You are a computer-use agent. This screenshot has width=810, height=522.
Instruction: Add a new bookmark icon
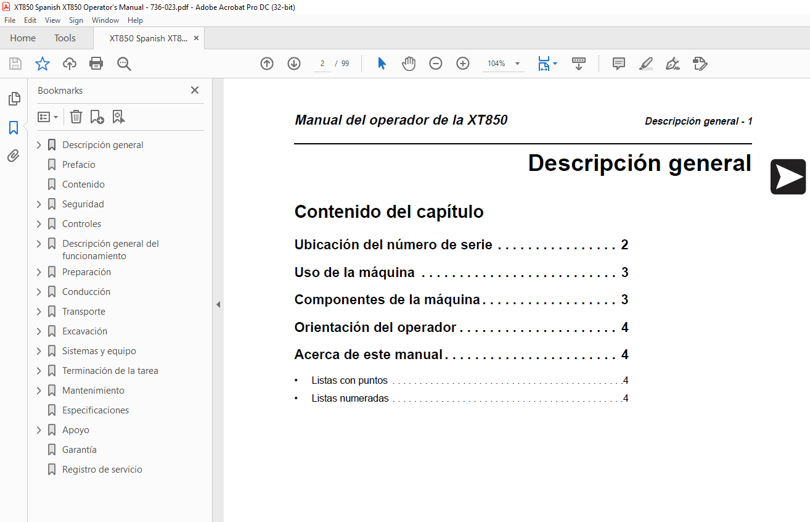click(x=97, y=117)
